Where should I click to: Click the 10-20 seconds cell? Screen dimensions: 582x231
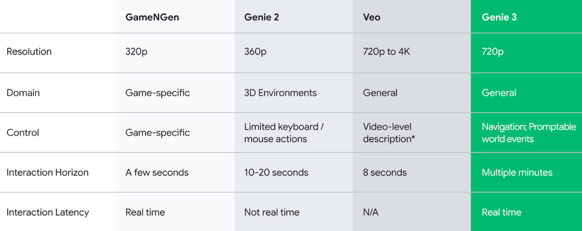point(276,172)
